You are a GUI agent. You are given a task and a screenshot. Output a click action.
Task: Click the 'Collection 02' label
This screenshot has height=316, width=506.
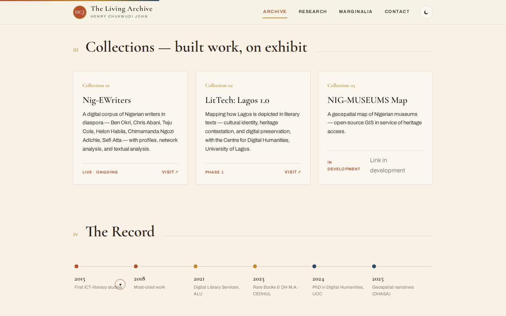click(219, 85)
